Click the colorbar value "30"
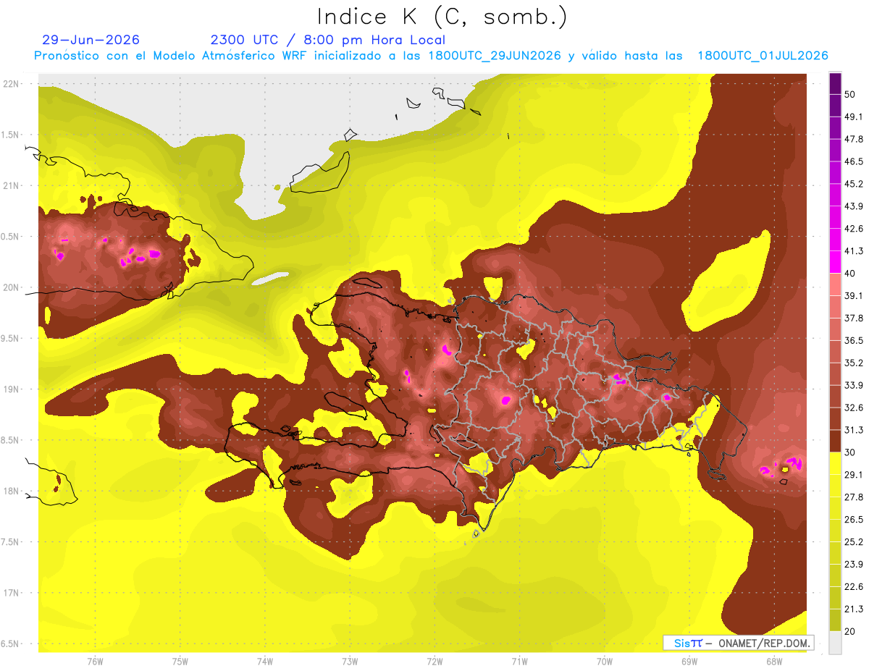Screen dimensions: 869x671 (850, 452)
